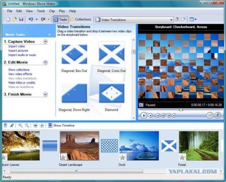Image resolution: width=226 pixels, height=182 pixels.
Task: Click the Play Storyboard button
Action: click(42, 125)
